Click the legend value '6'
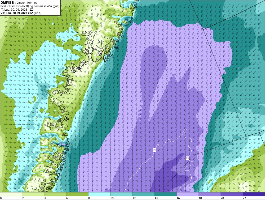The height and width of the screenshot is (200, 265). (x=67, y=198)
